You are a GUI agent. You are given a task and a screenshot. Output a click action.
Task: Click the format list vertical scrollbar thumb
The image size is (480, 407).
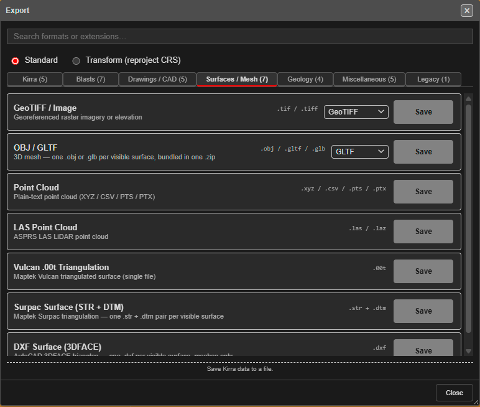468,218
